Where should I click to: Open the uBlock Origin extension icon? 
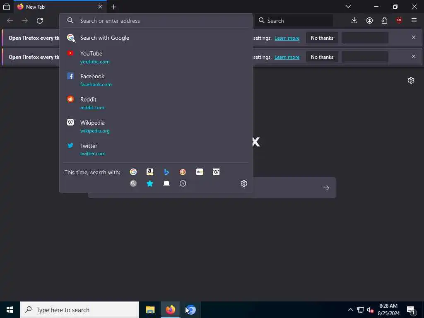pos(399,21)
